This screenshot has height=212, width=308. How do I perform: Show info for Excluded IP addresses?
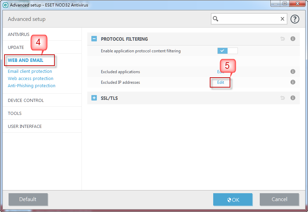pyautogui.click(x=293, y=82)
